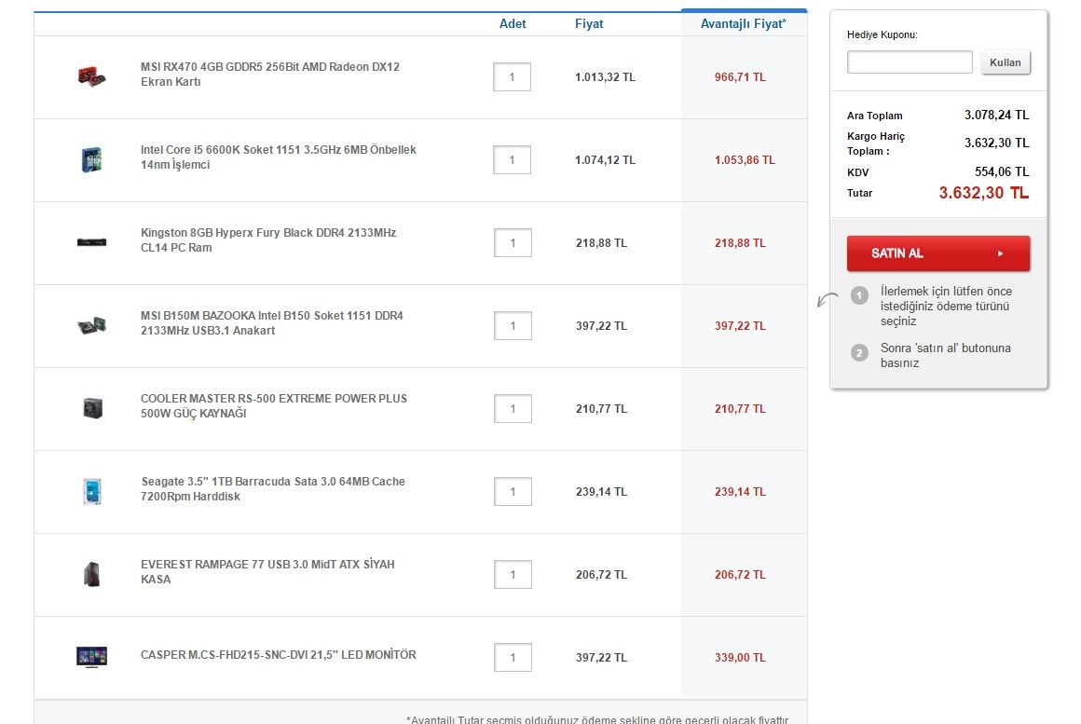The width and height of the screenshot is (1081, 724).
Task: Select the Avantajlı Fiyat column header
Action: tap(744, 24)
